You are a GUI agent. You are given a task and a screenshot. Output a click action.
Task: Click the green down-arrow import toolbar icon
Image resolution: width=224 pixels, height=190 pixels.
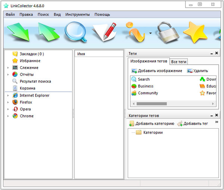18,33
